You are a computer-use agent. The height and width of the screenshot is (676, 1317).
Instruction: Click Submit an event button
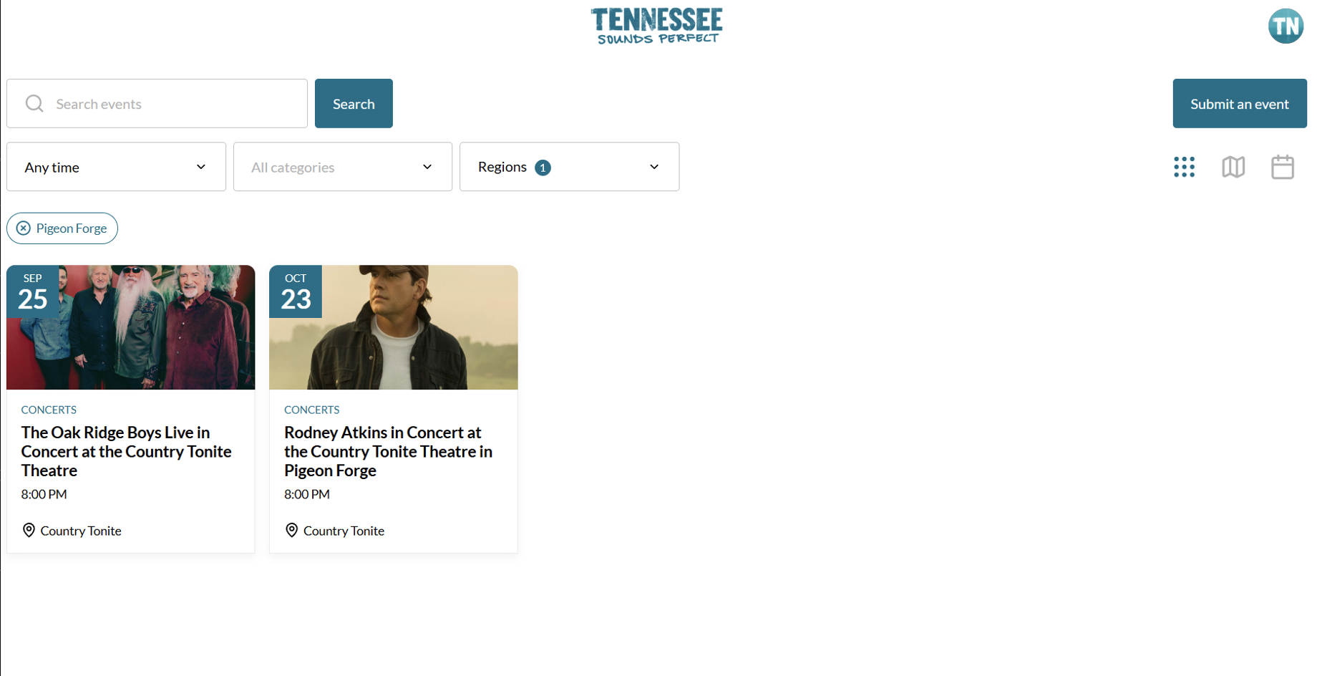pyautogui.click(x=1240, y=104)
